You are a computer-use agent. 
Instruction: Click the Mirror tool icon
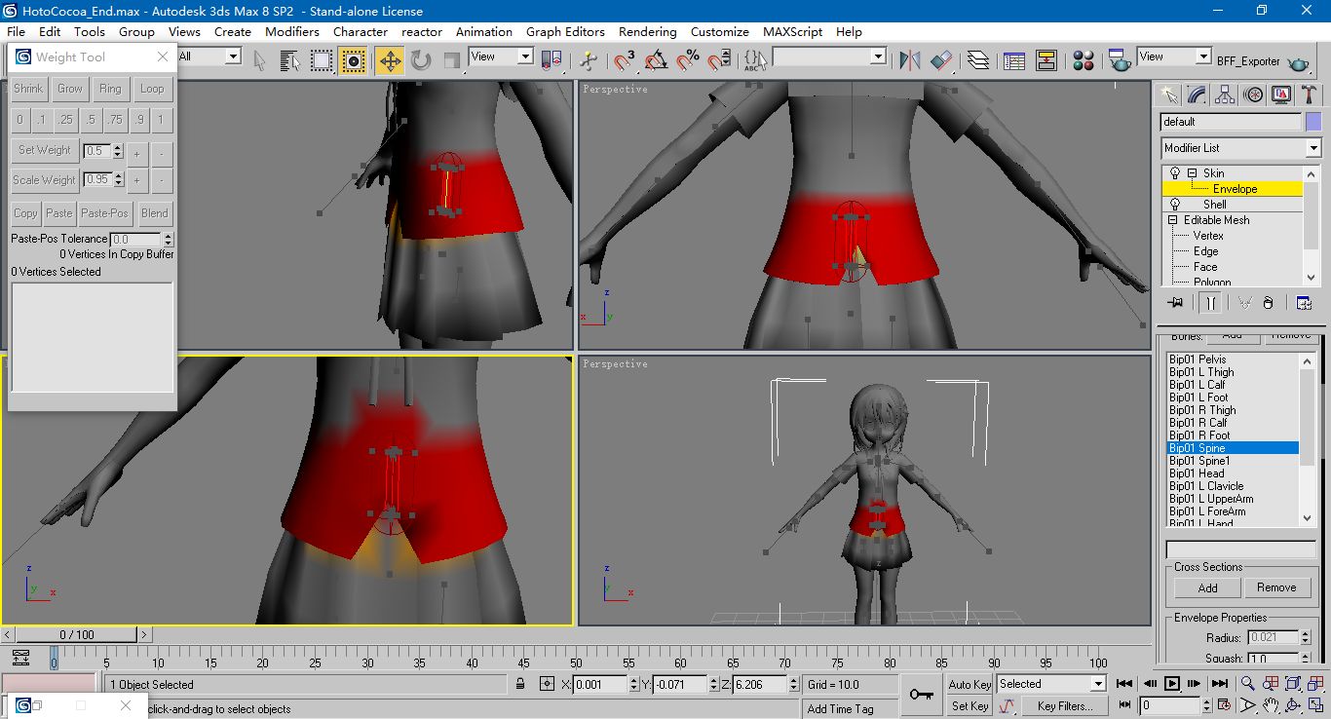click(x=910, y=60)
